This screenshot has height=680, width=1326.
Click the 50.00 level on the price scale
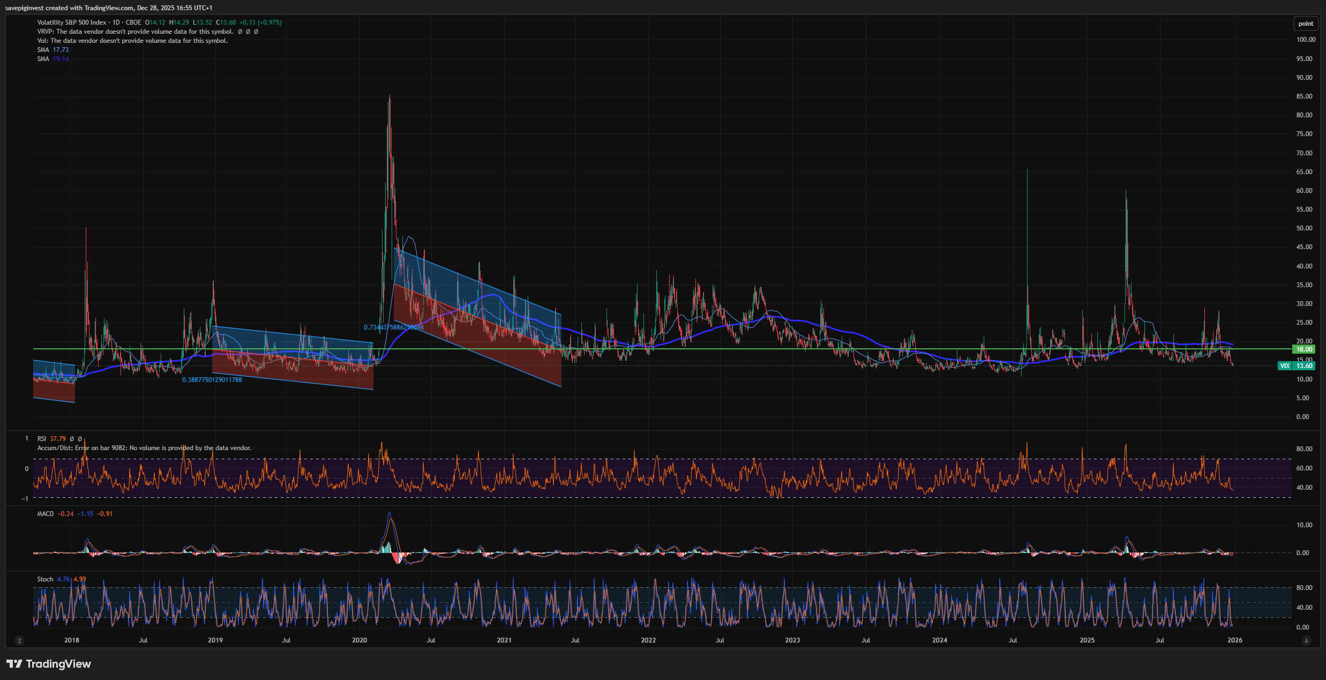1304,228
